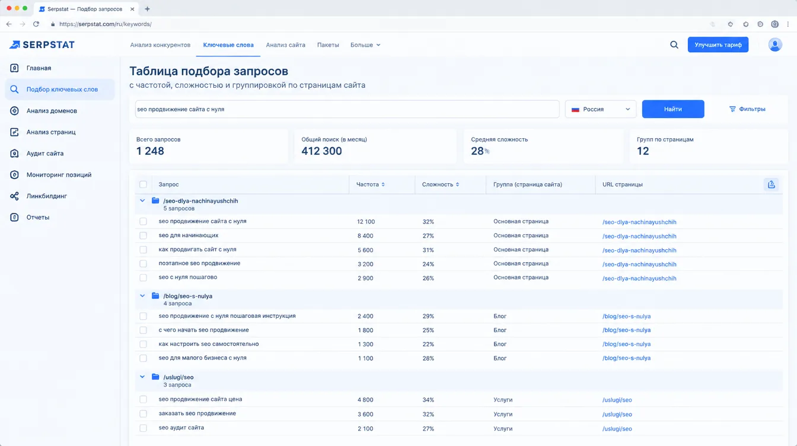Open the user profile avatar

(x=775, y=44)
